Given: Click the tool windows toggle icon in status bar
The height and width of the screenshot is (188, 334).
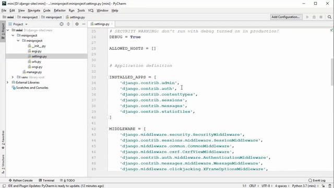Looking at the screenshot, I should 4,186.
